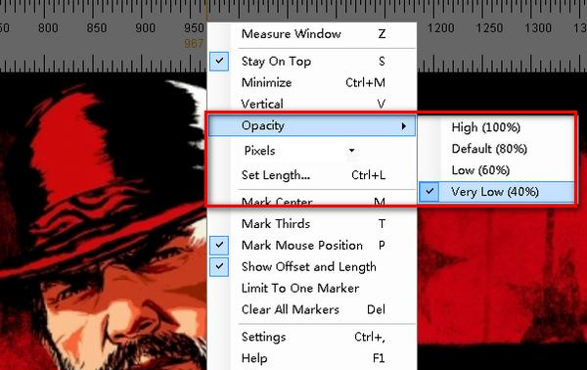The image size is (587, 370).
Task: Select Minimize from the context menu
Action: click(x=312, y=82)
